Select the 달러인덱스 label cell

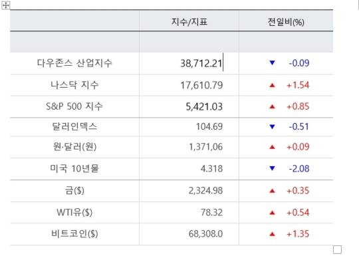(74, 127)
